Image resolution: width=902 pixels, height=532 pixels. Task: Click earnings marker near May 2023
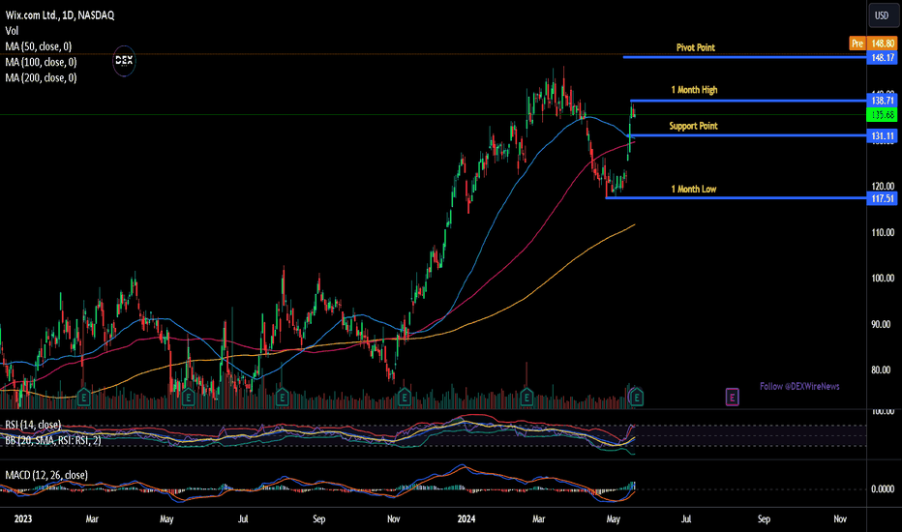188,398
